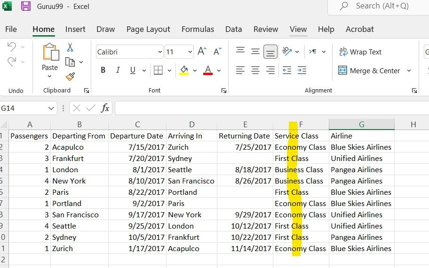Apply the Borders icon

click(158, 70)
